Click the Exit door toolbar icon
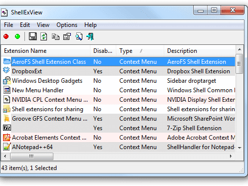248x186 pixels. tap(90, 36)
